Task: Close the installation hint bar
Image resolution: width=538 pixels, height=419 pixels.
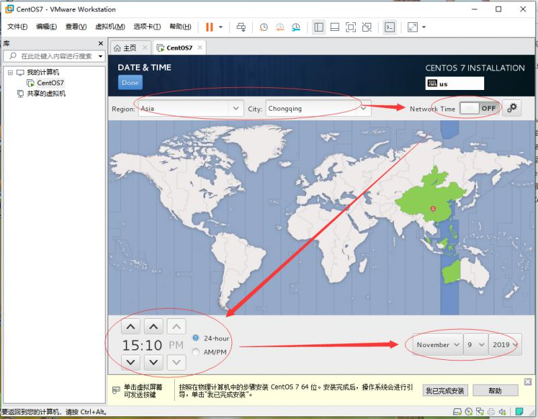Action: (x=528, y=381)
